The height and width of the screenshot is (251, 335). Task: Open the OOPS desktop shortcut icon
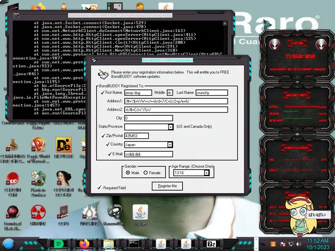[64, 212]
